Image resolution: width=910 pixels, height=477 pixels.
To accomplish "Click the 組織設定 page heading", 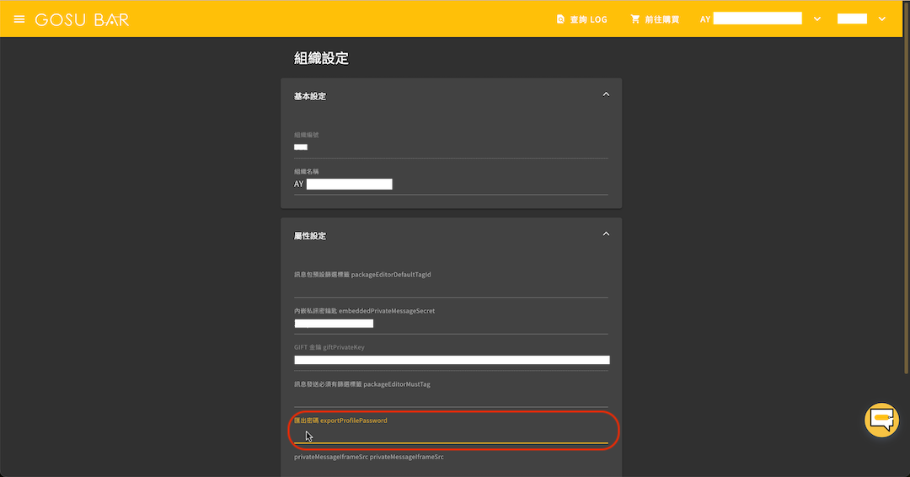I will (x=321, y=58).
